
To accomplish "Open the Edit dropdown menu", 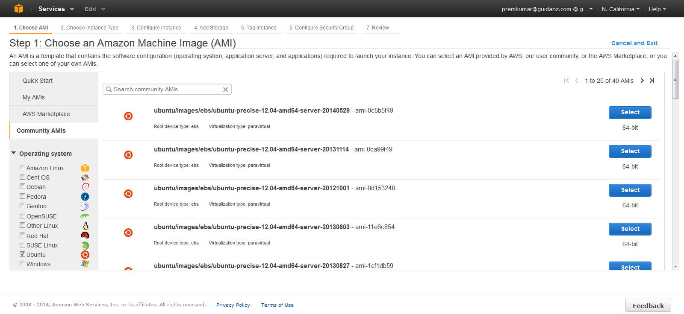I will pyautogui.click(x=94, y=9).
